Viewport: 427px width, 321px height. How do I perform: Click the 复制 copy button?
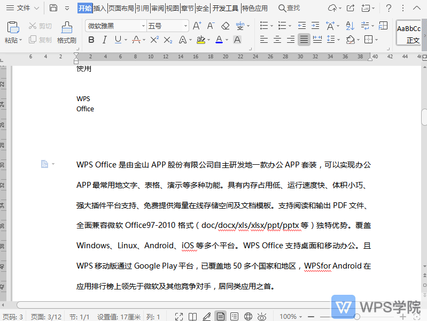click(40, 40)
